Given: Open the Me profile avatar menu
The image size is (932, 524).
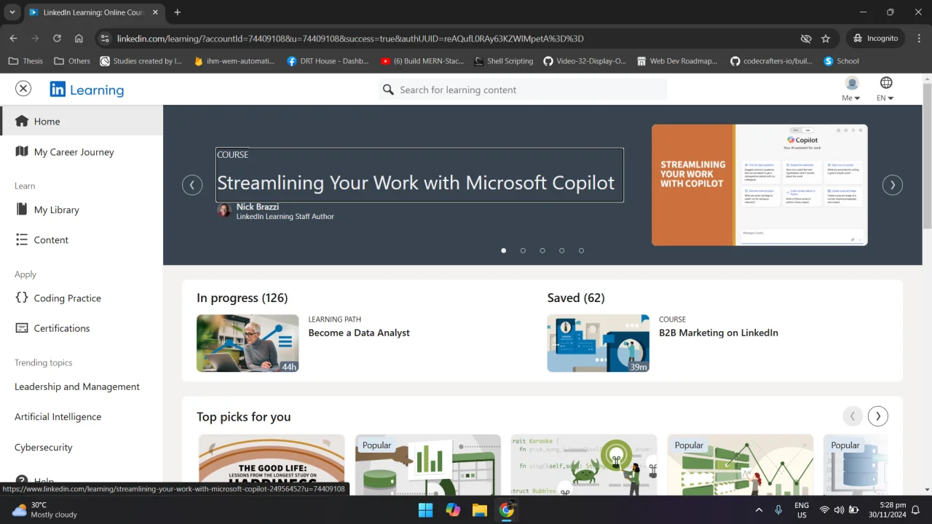Looking at the screenshot, I should 851,89.
